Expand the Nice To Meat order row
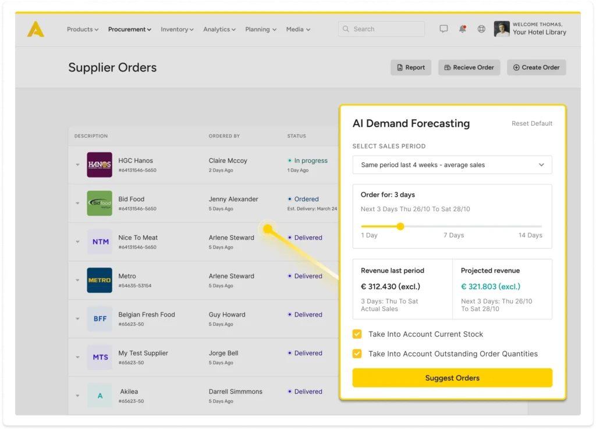The height and width of the screenshot is (430, 596). (77, 242)
